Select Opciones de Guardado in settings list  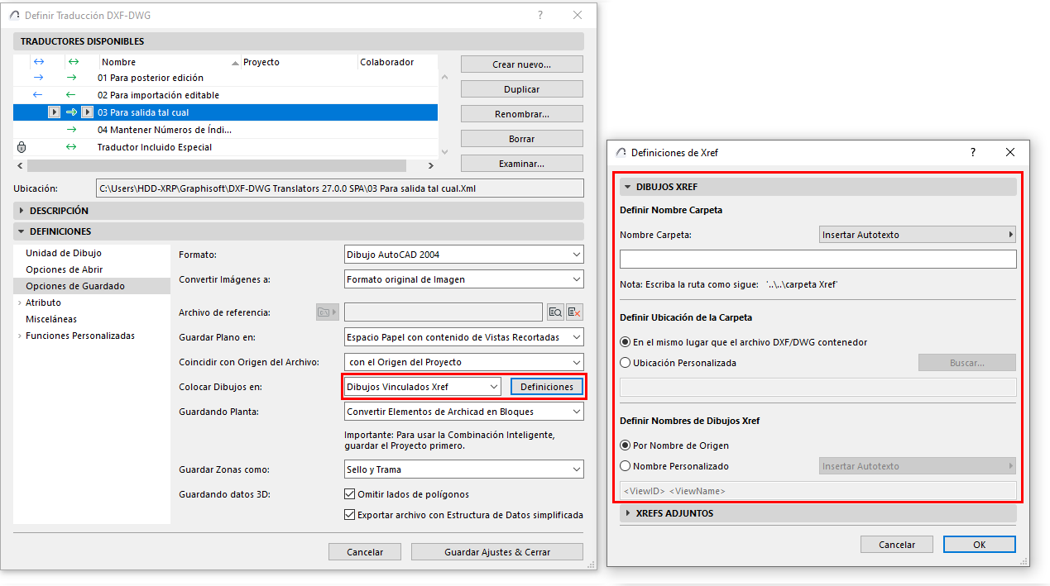[75, 286]
